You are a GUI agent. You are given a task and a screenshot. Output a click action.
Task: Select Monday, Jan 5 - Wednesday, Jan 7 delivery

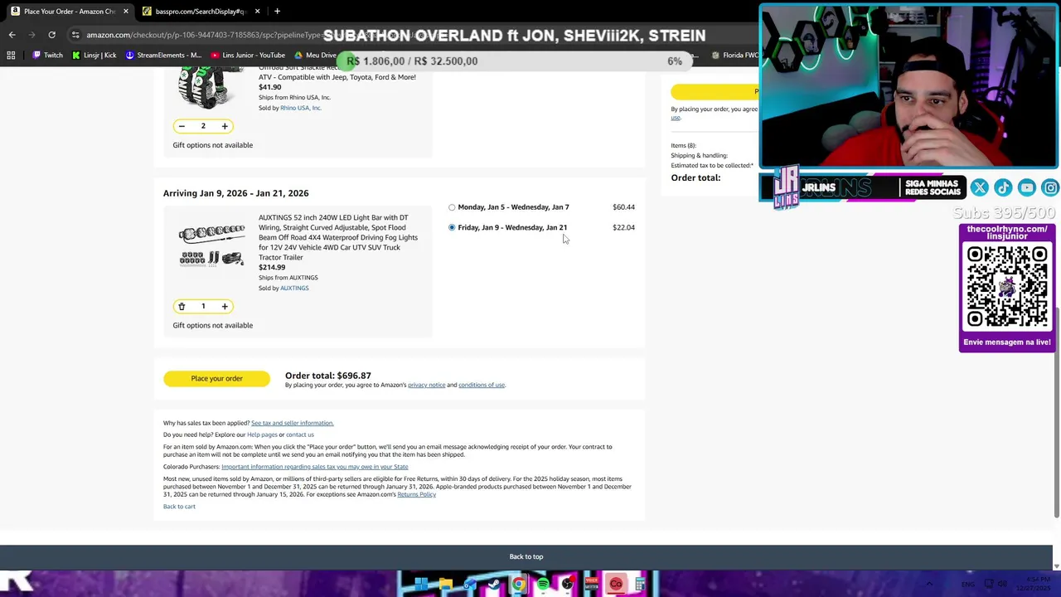(x=452, y=207)
